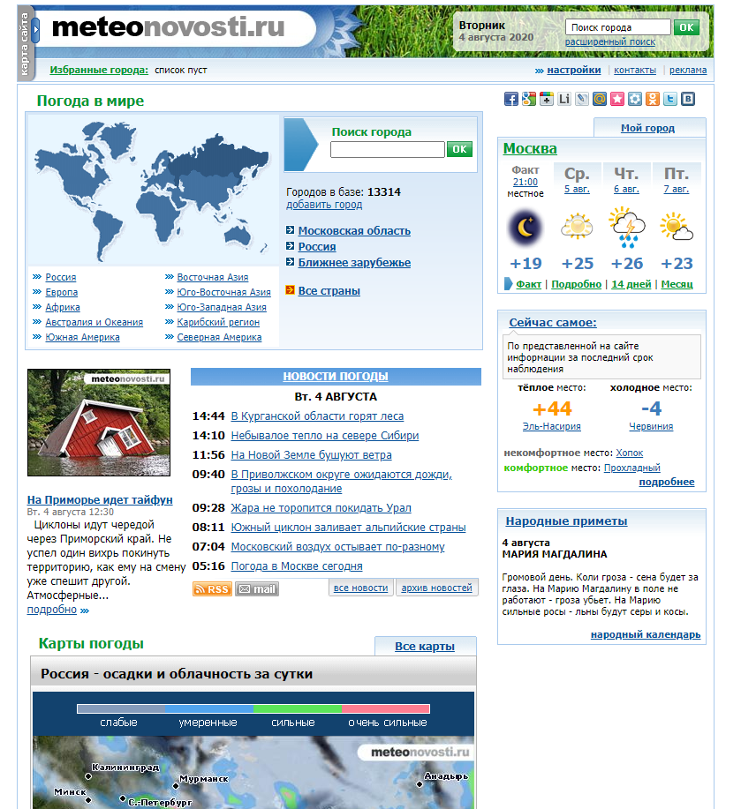This screenshot has width=741, height=809.
Task: Open the 'Все страны' link
Action: [329, 291]
